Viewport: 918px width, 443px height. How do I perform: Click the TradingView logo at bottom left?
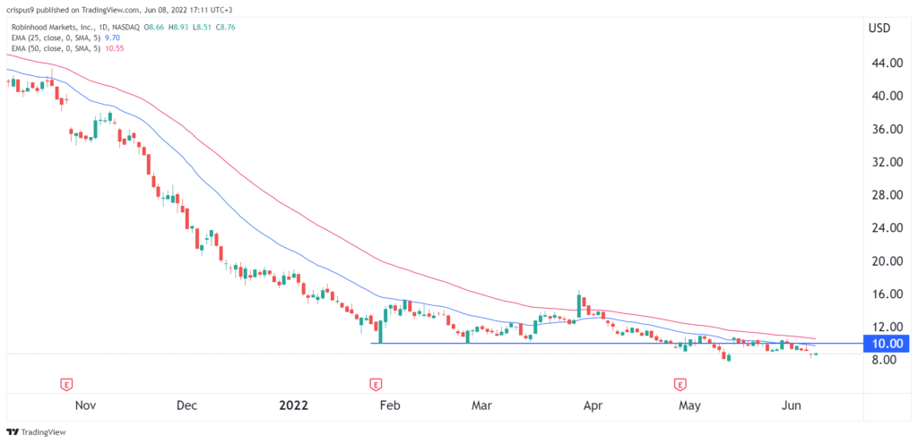[x=36, y=432]
